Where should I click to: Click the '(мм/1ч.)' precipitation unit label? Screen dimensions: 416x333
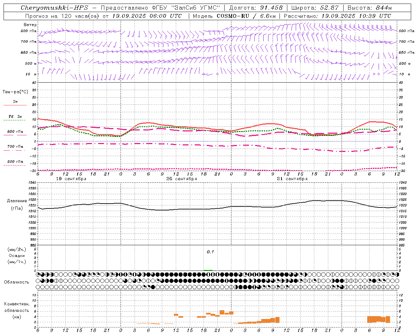pos(17,262)
